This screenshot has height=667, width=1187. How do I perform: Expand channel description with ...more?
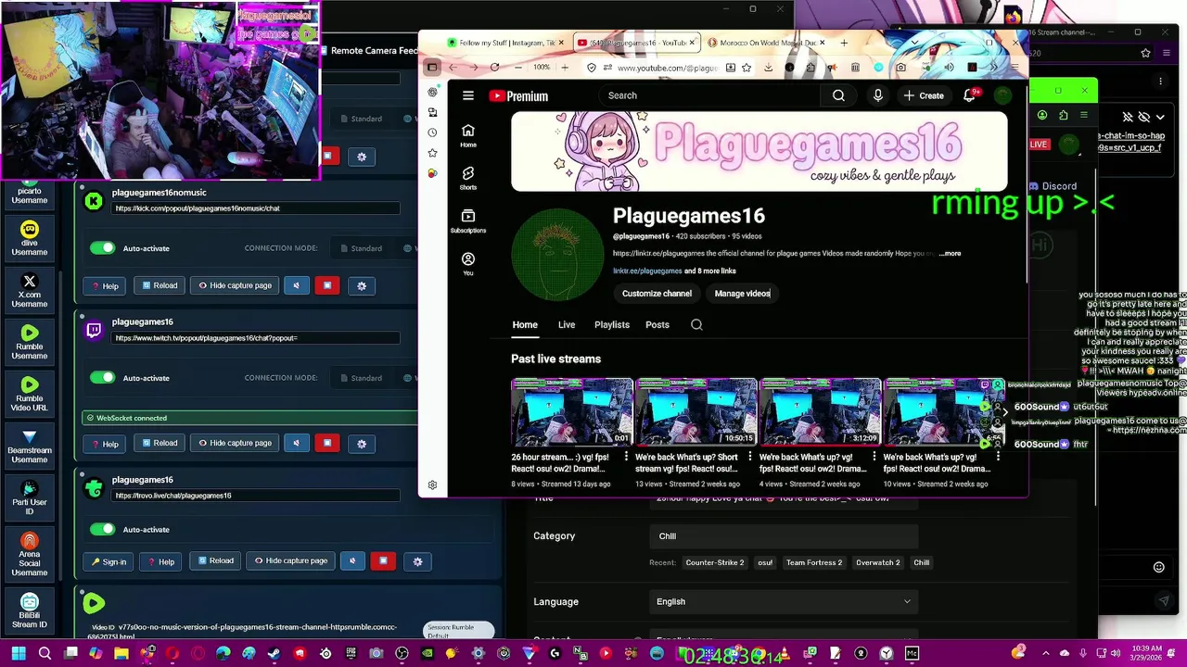click(x=950, y=254)
